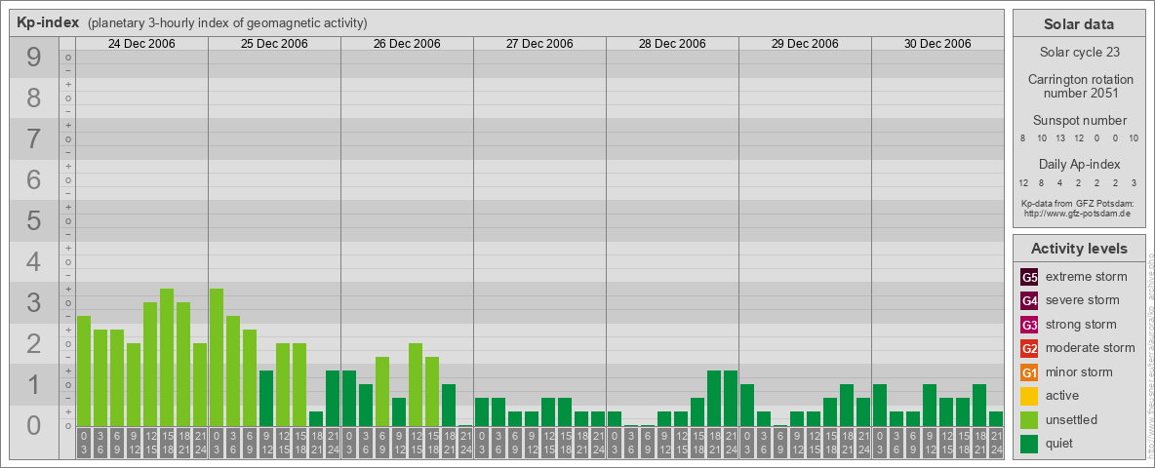Click the Ap-index value 3
This screenshot has width=1155, height=468.
(x=1133, y=182)
